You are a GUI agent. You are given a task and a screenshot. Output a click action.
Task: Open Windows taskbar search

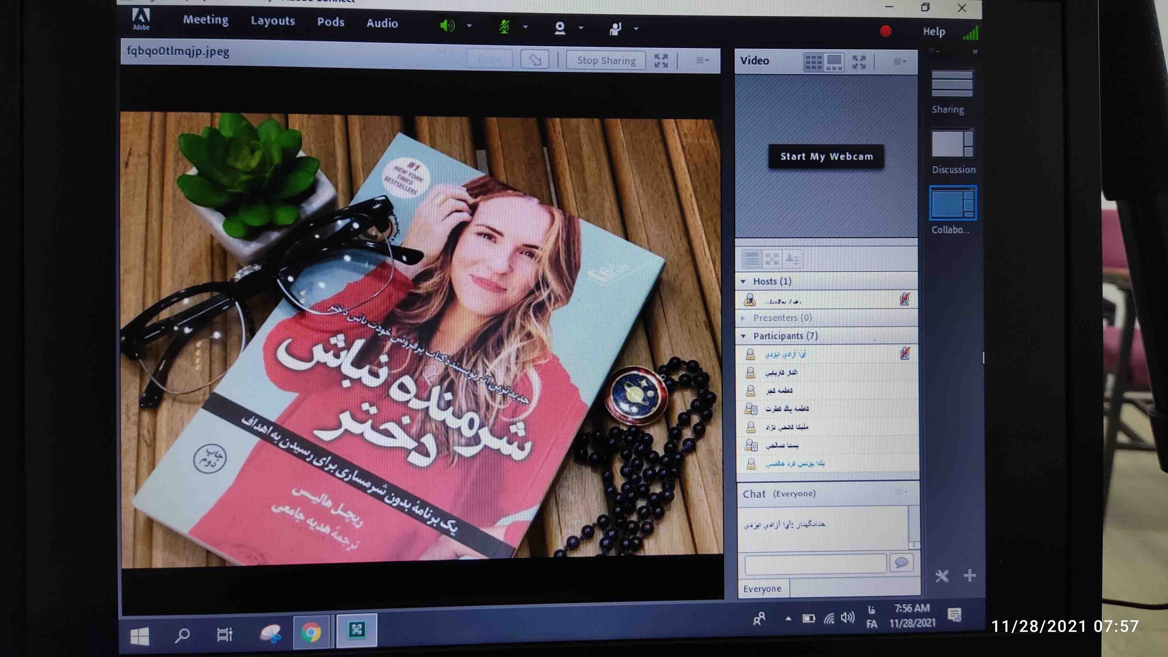[x=182, y=635]
